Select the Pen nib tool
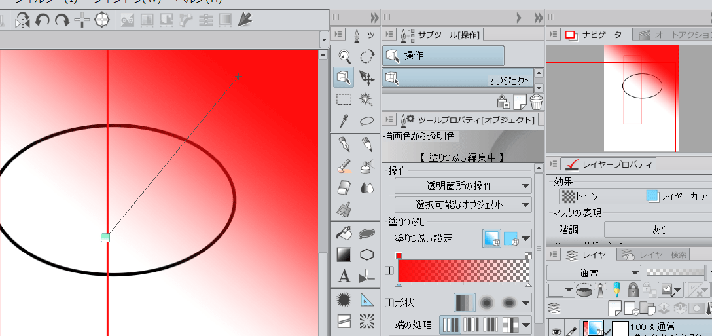This screenshot has height=336, width=712. [344, 145]
